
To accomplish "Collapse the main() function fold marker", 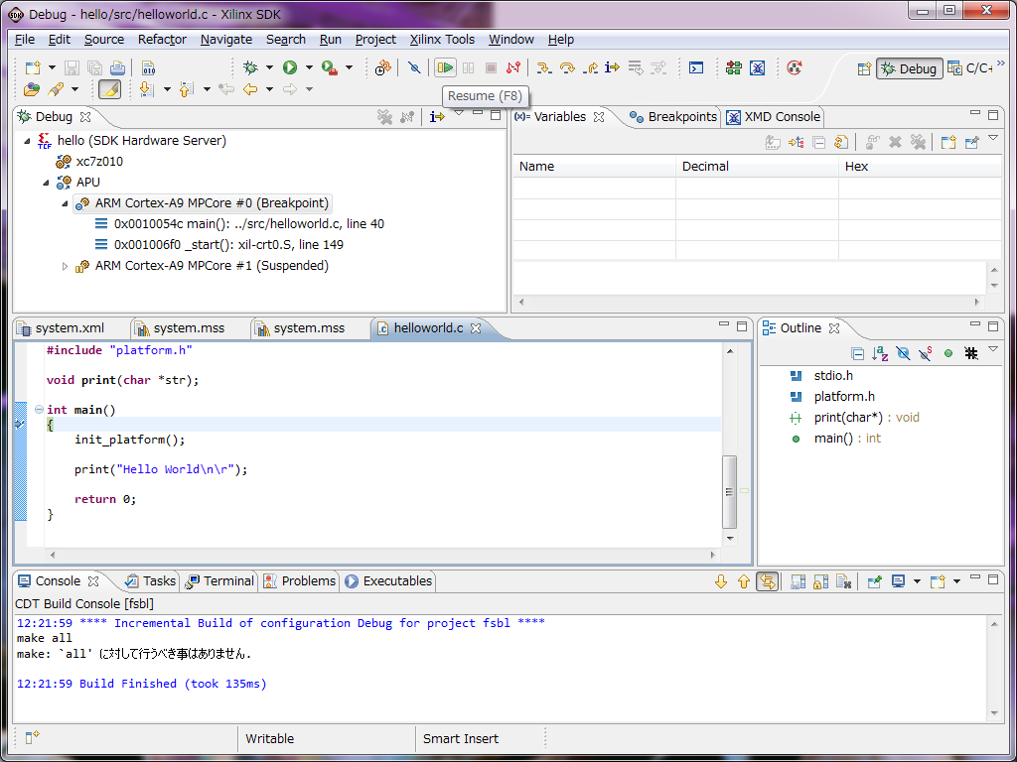I will [39, 410].
